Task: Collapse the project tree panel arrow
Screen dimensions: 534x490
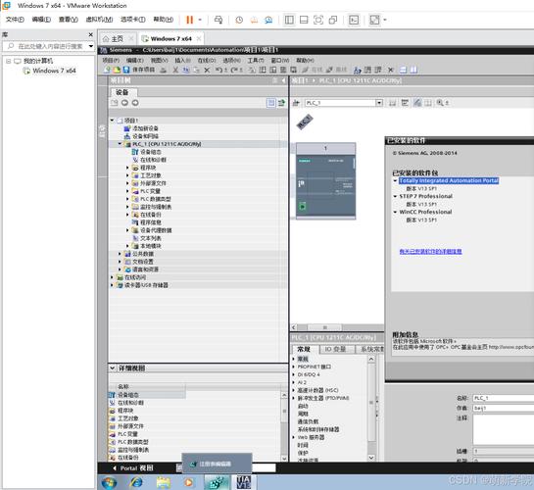Action: (283, 80)
